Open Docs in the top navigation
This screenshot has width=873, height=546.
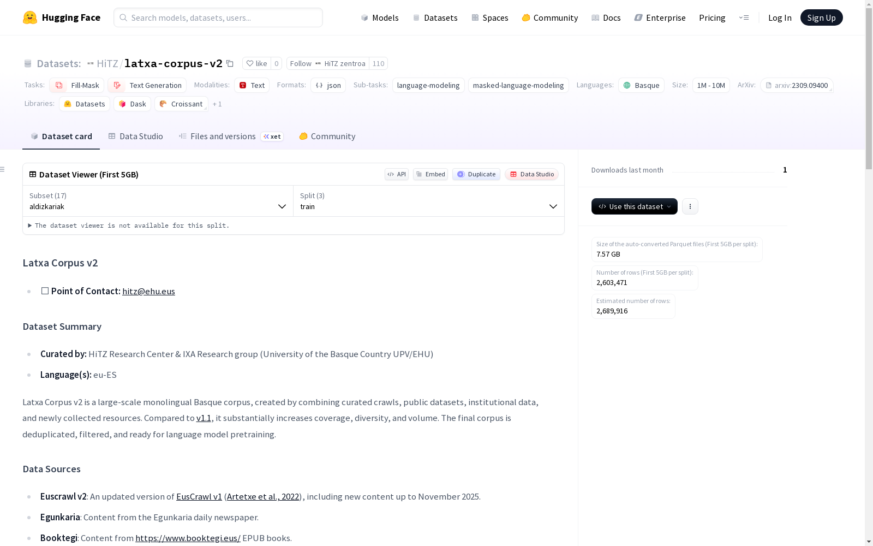(606, 17)
